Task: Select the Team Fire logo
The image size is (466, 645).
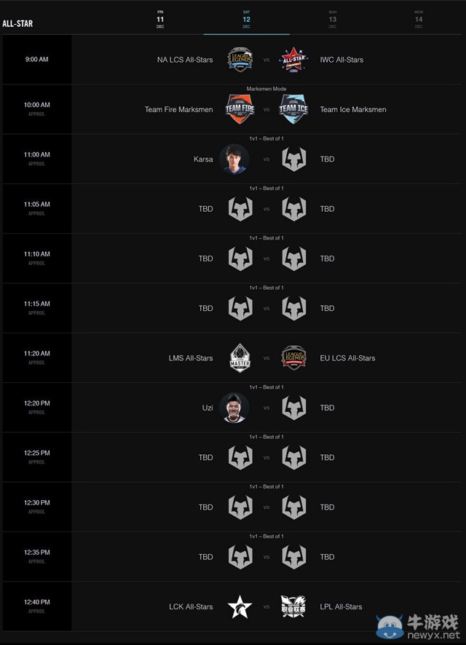Action: tap(240, 109)
